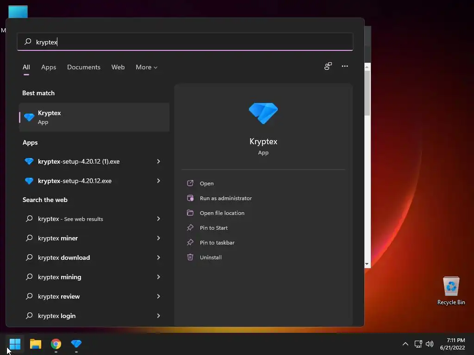Viewport: 474px width, 355px height.
Task: Select Pin to Start
Action: coord(214,227)
